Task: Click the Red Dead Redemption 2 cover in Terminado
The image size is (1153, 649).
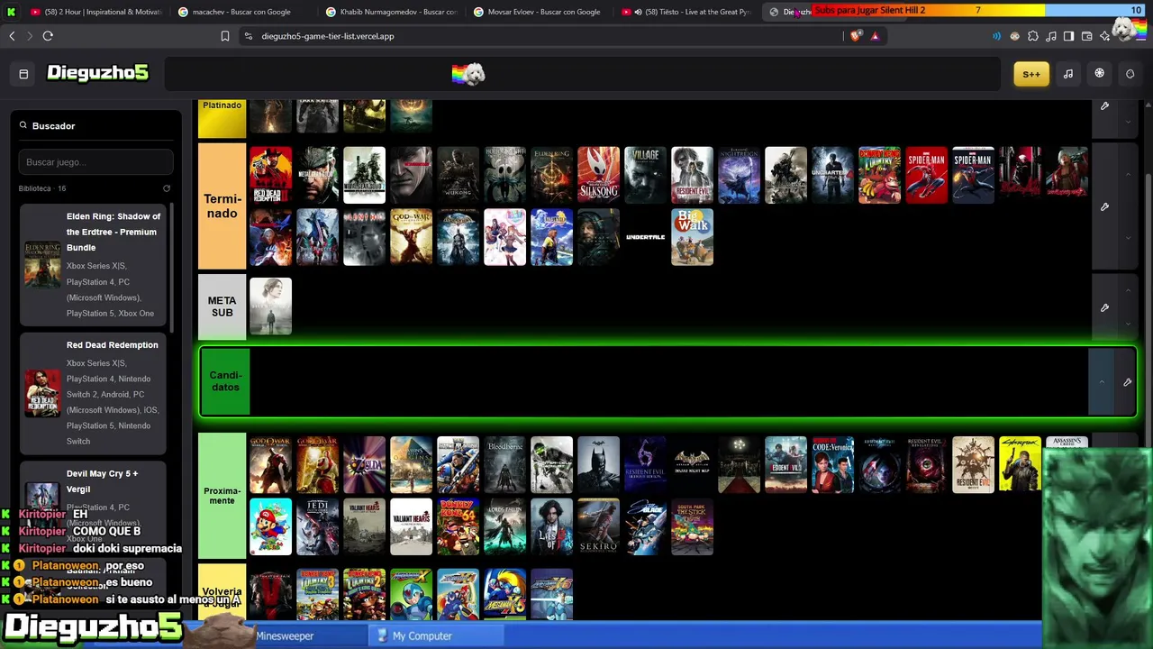Action: [270, 175]
